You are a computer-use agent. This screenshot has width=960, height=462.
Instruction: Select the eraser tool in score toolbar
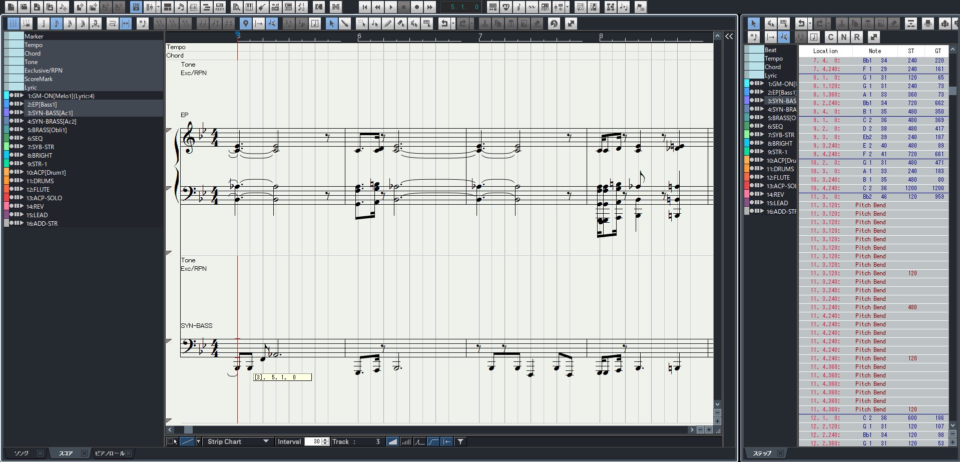point(401,23)
